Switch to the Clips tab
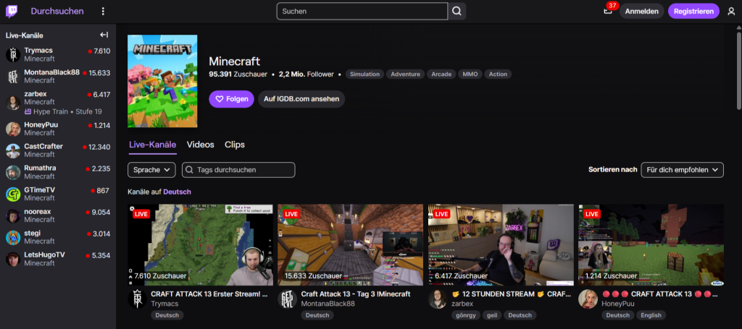Viewport: 742px width, 329px height. point(235,145)
